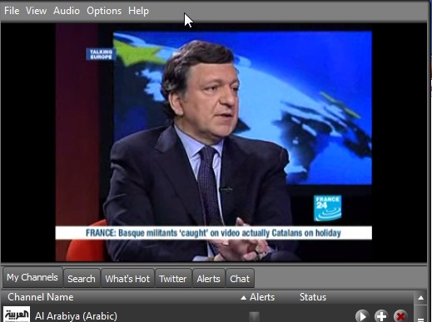The width and height of the screenshot is (432, 322).
Task: Click the Al Arabiya channel logo
Action: click(x=17, y=314)
